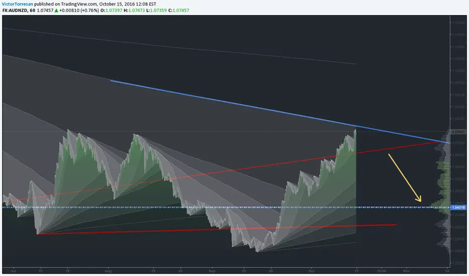Click the Nov label on time axis
Screen dimensions: 469x276
pos(406,271)
